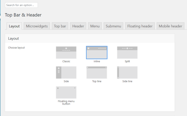
Task: Choose the Inline layout thumbnail
Action: [x=97, y=52]
